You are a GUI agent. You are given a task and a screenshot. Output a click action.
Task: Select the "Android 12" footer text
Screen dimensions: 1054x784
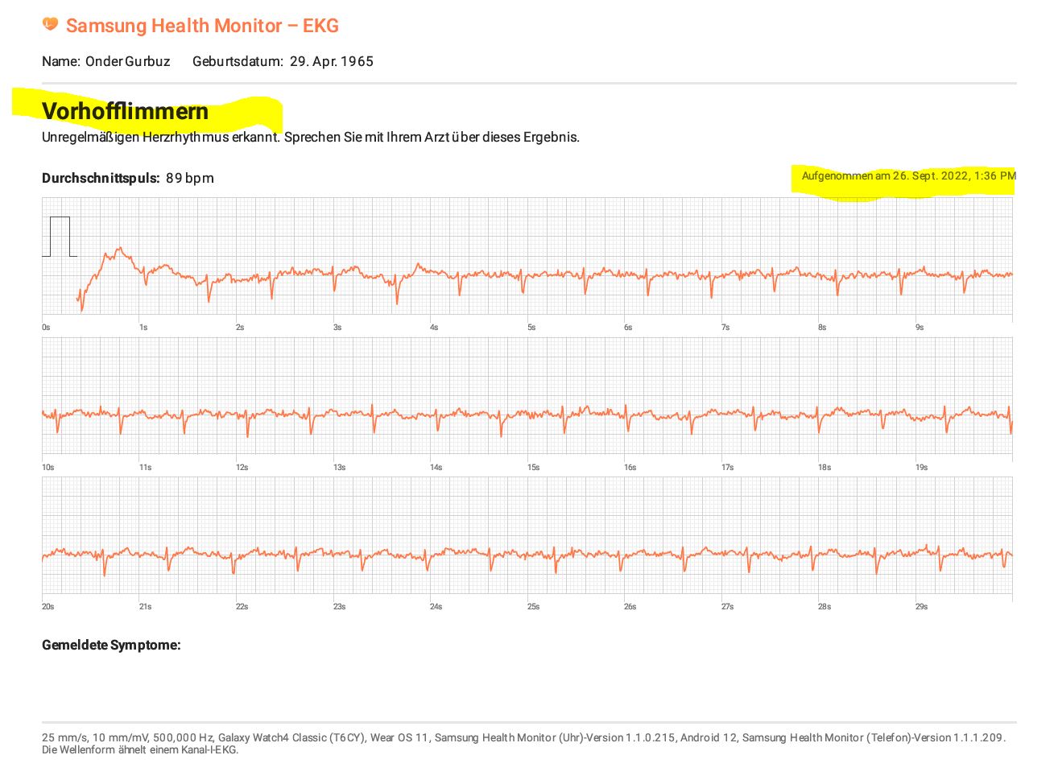[x=709, y=737]
